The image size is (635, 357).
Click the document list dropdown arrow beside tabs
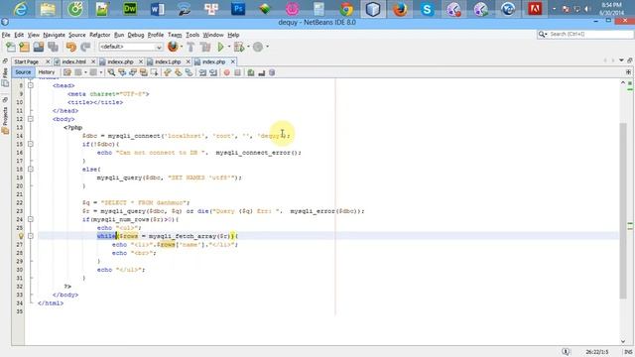(621, 60)
